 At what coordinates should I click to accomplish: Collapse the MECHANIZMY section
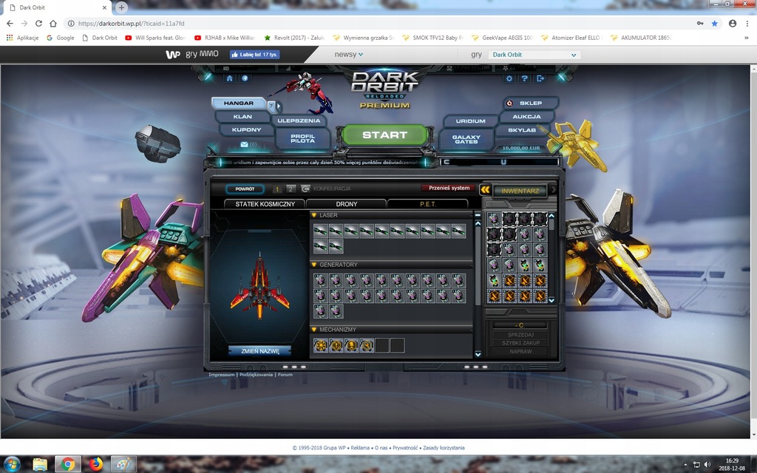coord(313,330)
